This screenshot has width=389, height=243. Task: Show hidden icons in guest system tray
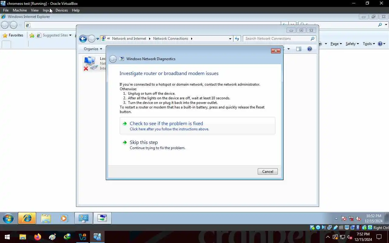click(x=336, y=218)
